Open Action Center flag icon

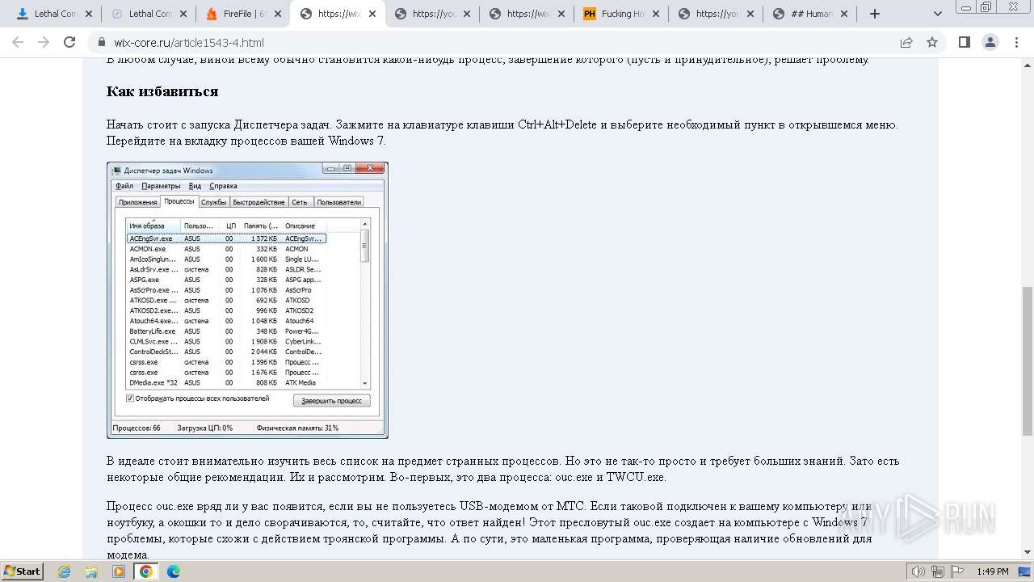(956, 571)
